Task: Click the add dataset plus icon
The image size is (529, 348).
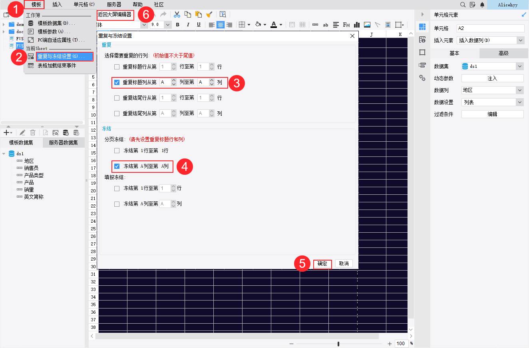Action: tap(6, 132)
